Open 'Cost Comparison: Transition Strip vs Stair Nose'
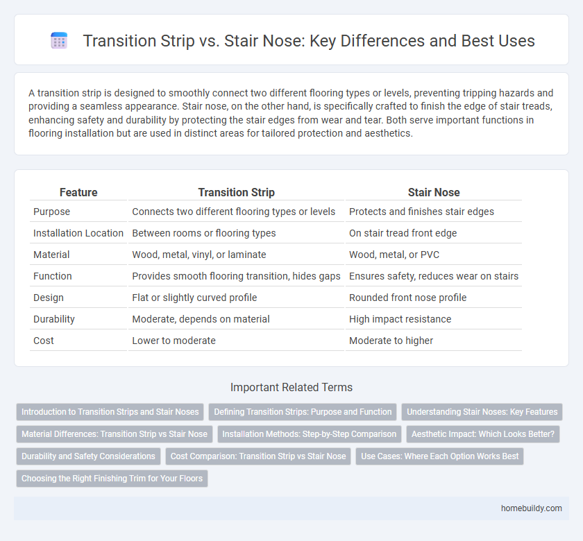This screenshot has height=541, width=583. pyautogui.click(x=258, y=456)
